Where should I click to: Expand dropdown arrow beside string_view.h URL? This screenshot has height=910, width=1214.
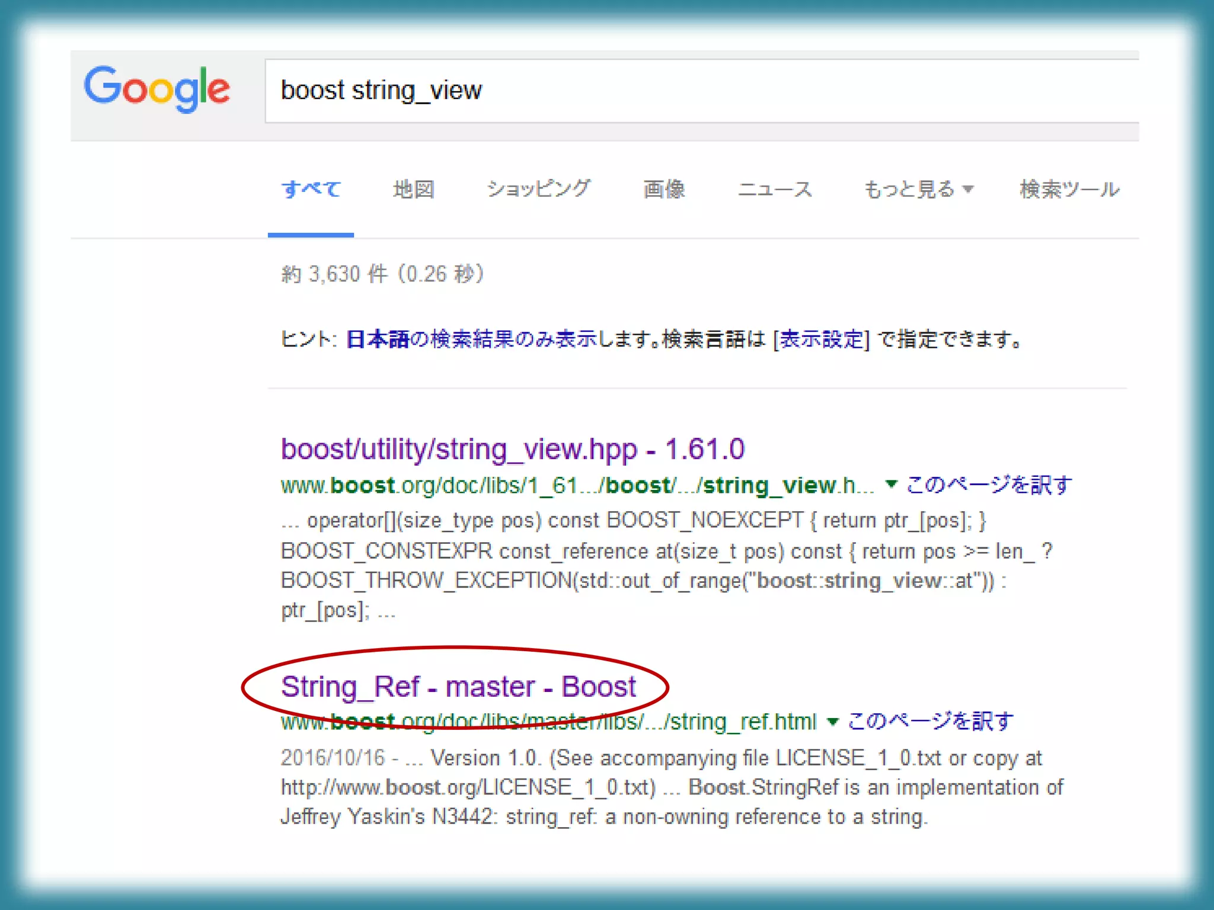[890, 485]
